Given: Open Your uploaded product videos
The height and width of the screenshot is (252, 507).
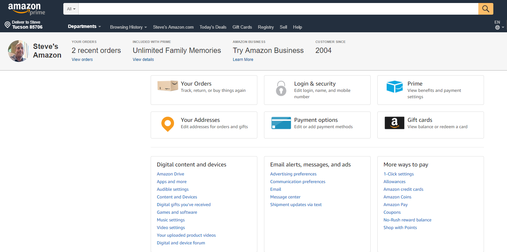Looking at the screenshot, I should (186, 235).
